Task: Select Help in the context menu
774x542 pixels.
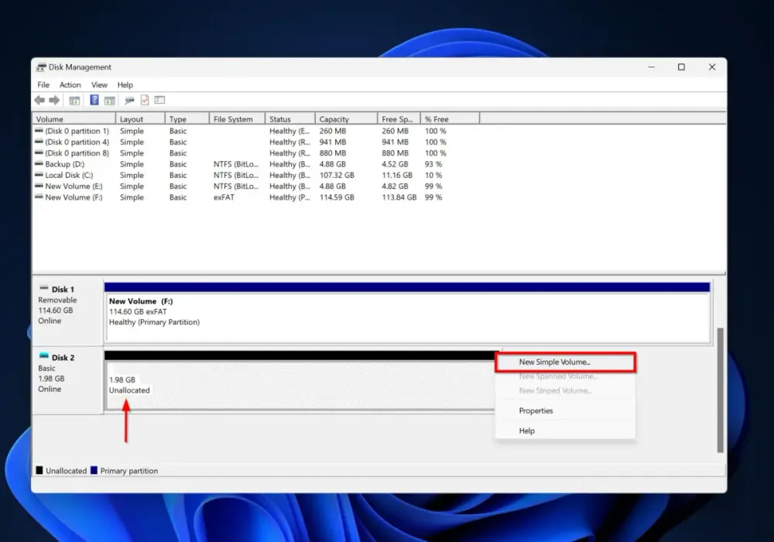Action: (565, 431)
